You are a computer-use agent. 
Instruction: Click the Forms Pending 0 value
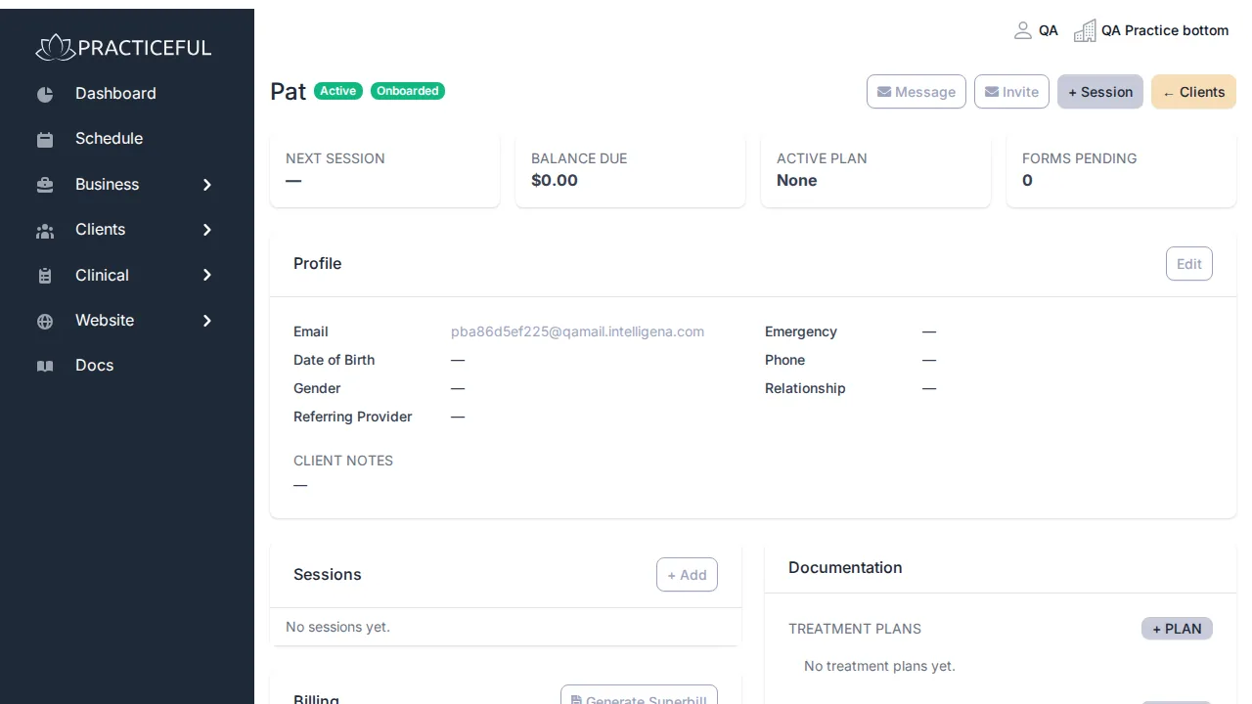click(1027, 181)
